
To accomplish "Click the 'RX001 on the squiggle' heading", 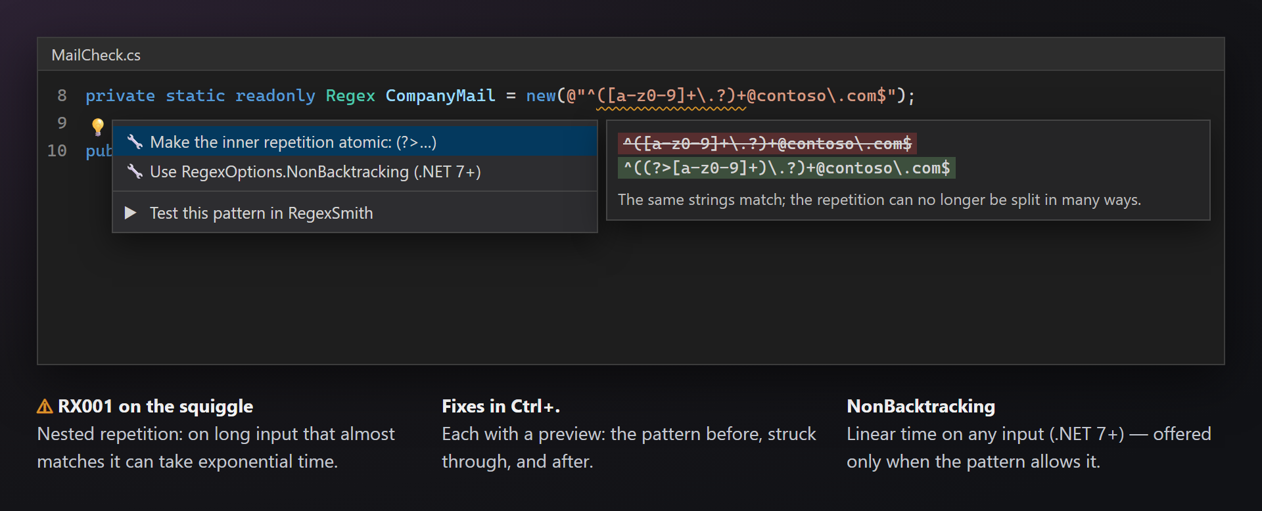I will (155, 407).
